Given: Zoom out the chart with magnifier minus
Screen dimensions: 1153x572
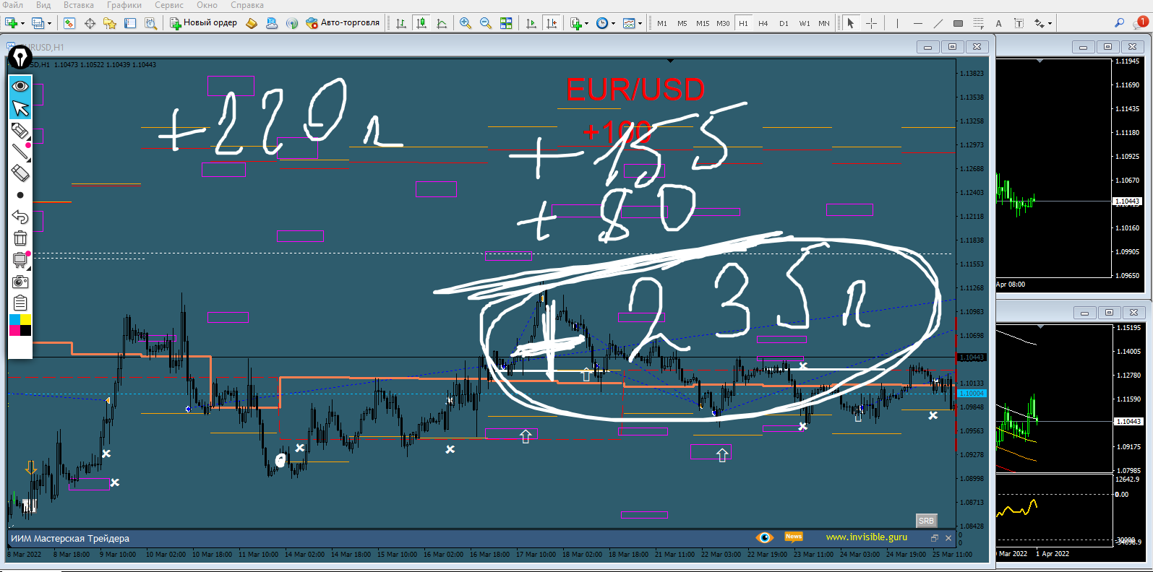Looking at the screenshot, I should point(486,23).
